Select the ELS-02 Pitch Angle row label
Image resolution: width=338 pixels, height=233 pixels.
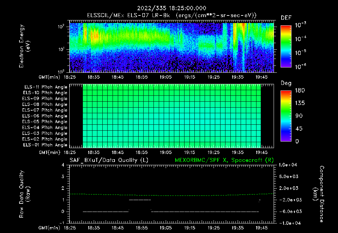[x=45, y=139]
